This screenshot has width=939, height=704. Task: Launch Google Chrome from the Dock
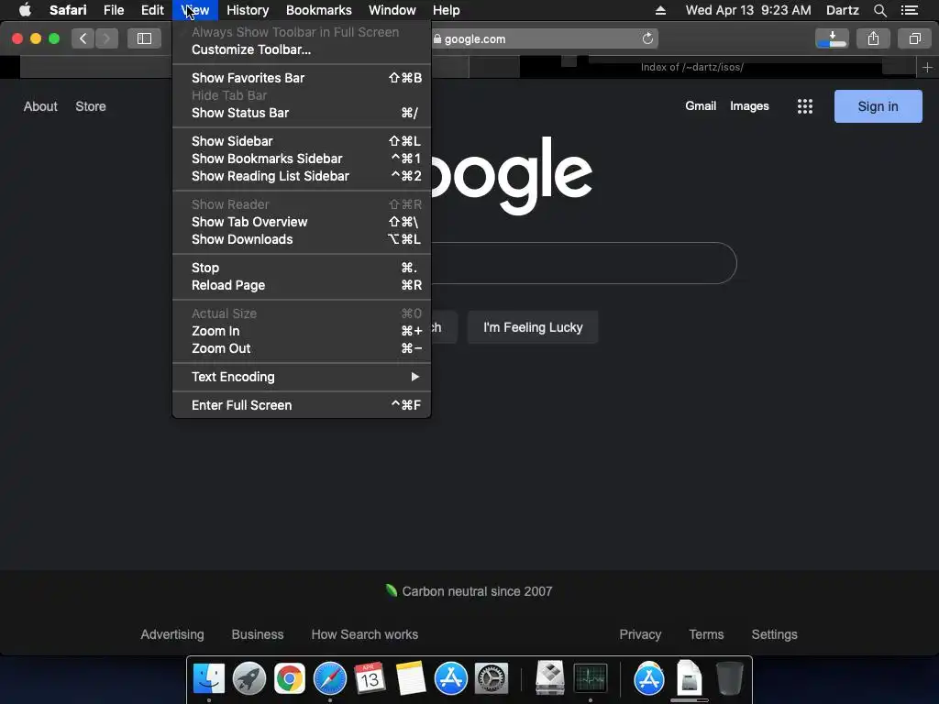coord(289,679)
